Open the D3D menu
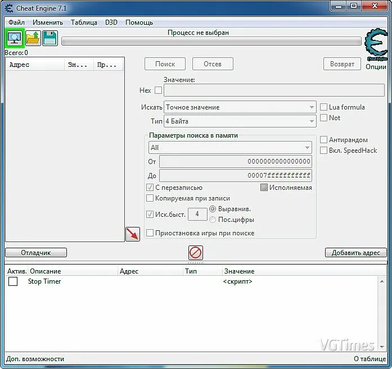 111,22
